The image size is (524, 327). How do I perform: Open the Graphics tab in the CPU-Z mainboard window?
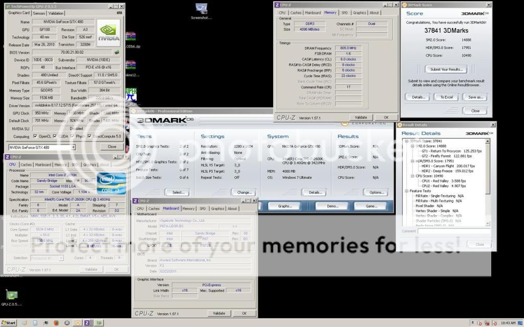click(x=217, y=208)
